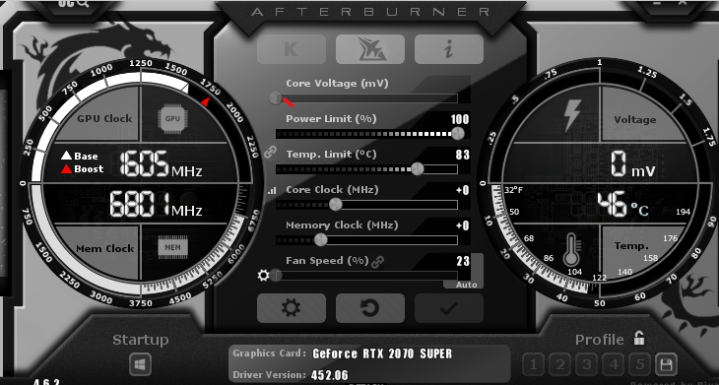
Task: Open fan settings gear beside Fan Speed
Action: (263, 276)
